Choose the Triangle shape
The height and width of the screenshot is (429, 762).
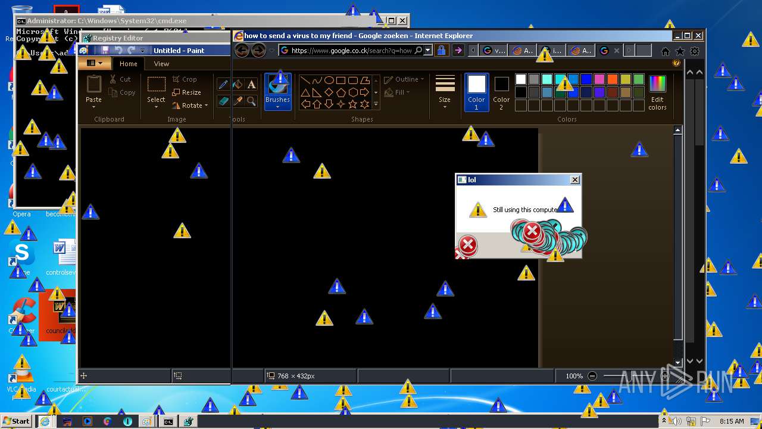tap(305, 92)
